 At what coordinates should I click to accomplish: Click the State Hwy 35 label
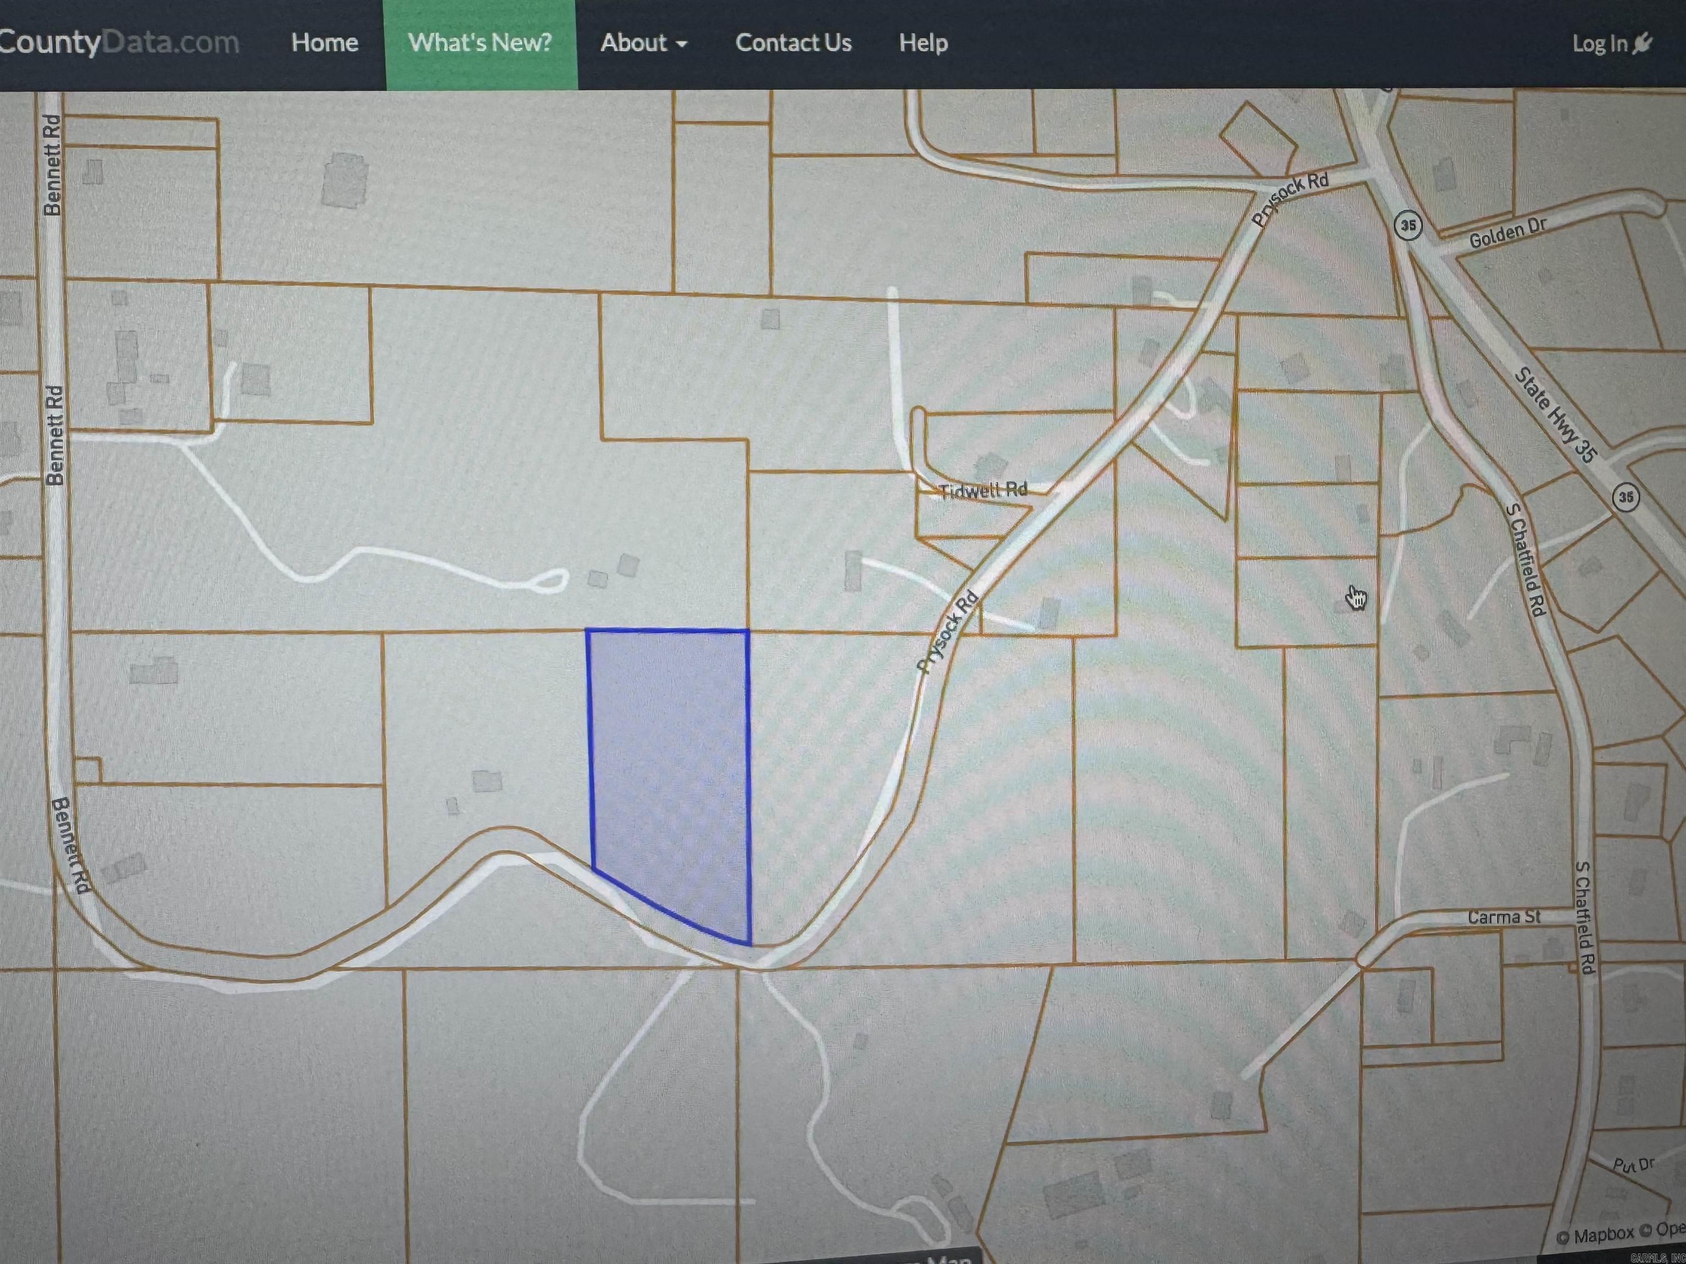point(1555,416)
